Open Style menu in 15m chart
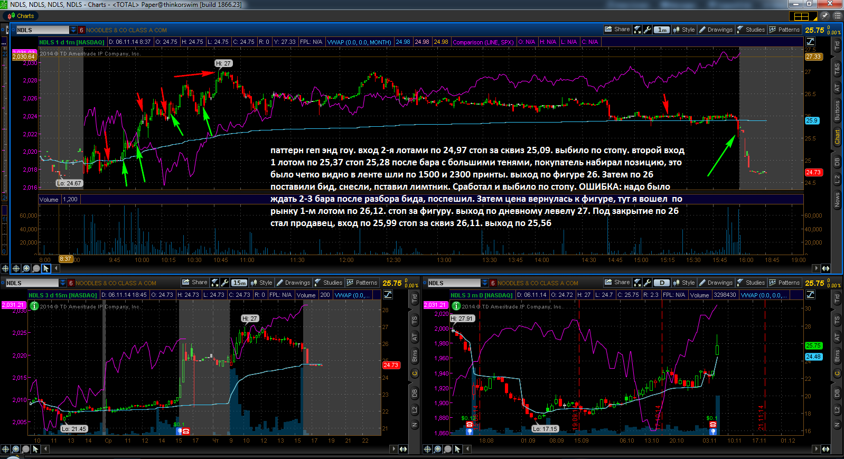Screen dimensions: 844x459 pyautogui.click(x=261, y=283)
